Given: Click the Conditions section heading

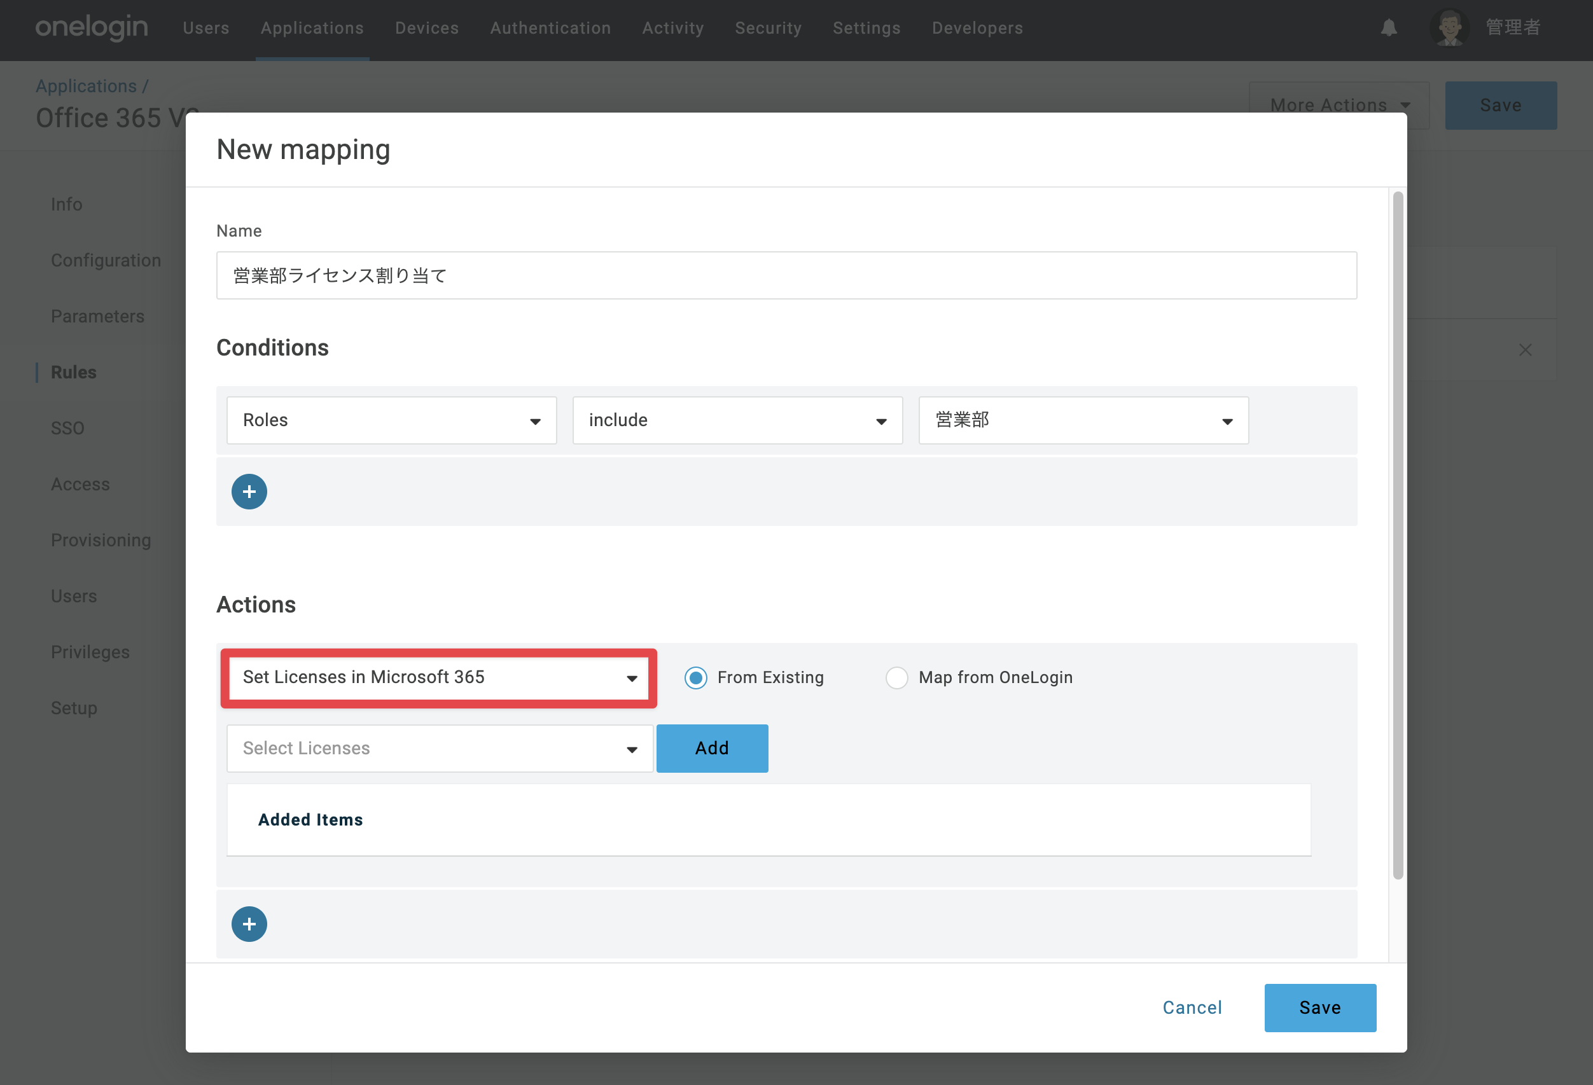Looking at the screenshot, I should coord(273,347).
